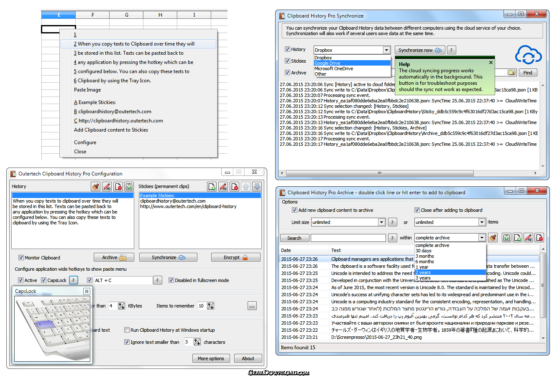Click the Synchronize button in Configuration
The image size is (557, 376).
coord(168,257)
